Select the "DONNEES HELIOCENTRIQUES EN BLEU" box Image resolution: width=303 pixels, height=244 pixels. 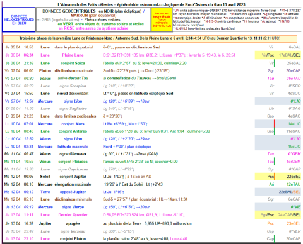pos(19,19)
